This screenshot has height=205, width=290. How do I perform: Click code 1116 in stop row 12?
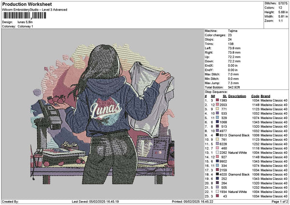point(256,148)
